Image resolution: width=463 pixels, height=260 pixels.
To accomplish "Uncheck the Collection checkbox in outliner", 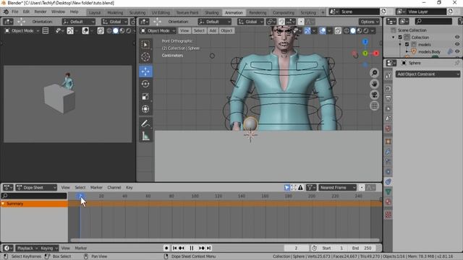I will pos(400,38).
